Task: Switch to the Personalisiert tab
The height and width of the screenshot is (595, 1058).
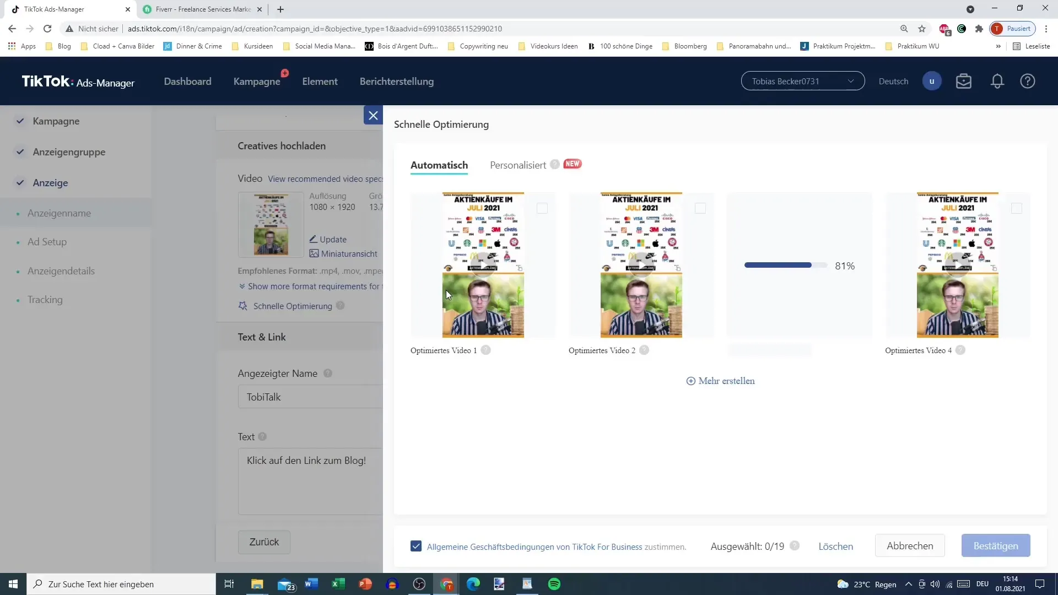Action: tap(517, 164)
